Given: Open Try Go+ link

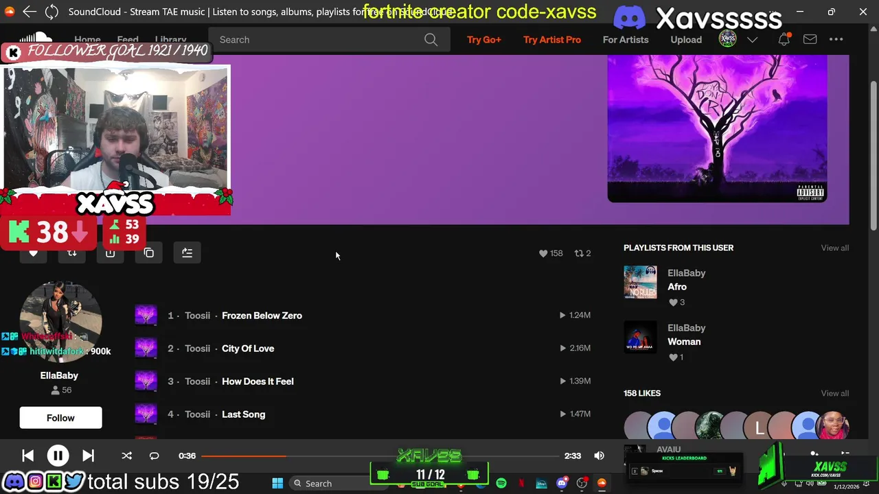Looking at the screenshot, I should [x=484, y=40].
